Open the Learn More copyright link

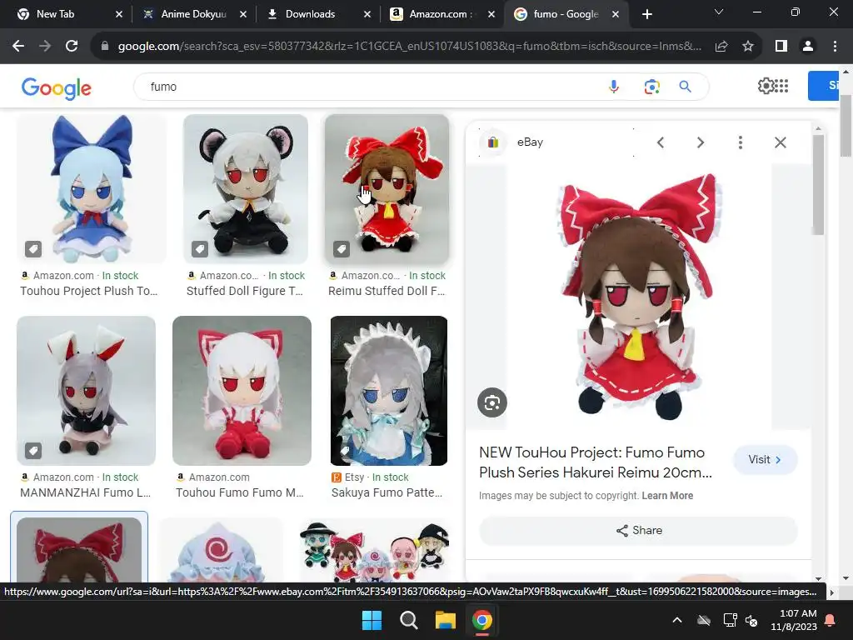coord(667,496)
